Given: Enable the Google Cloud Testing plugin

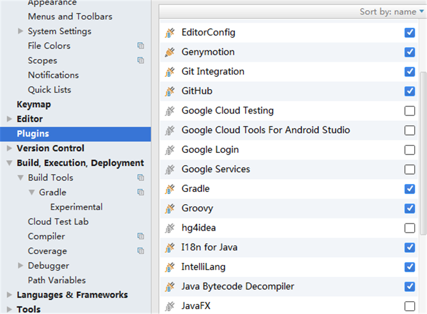Looking at the screenshot, I should [x=409, y=111].
